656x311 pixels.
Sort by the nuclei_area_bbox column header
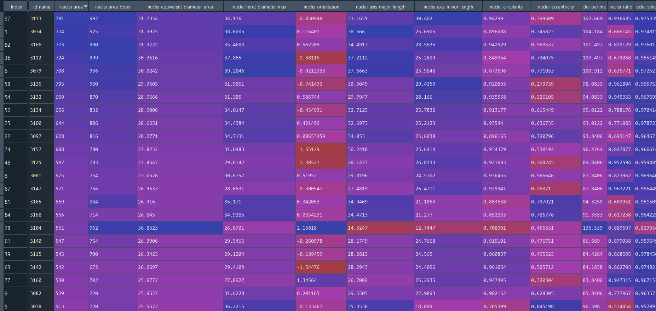point(113,7)
